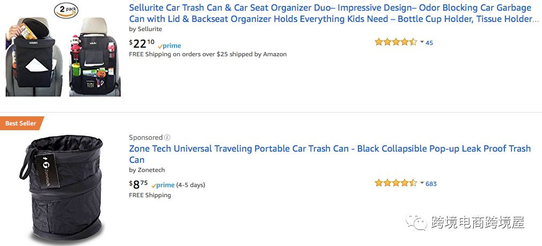The height and width of the screenshot is (246, 542).
Task: Open the 683 customer reviews link
Action: pyautogui.click(x=431, y=184)
